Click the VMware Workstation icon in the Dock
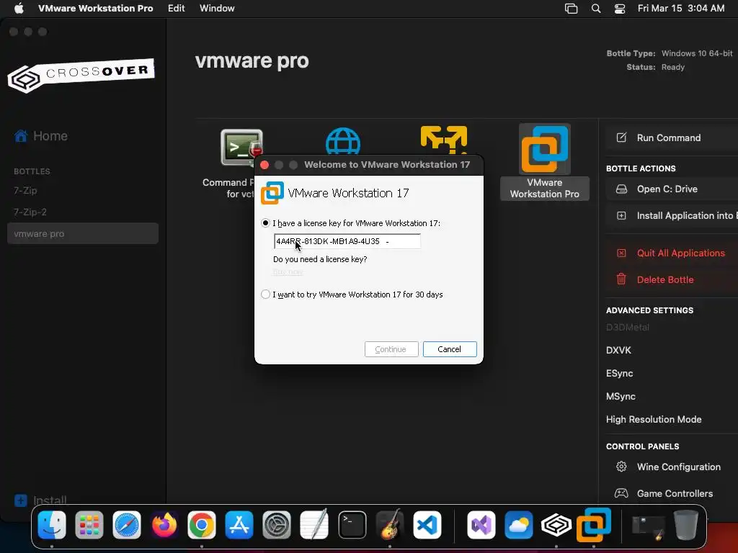Image resolution: width=738 pixels, height=553 pixels. click(x=594, y=524)
